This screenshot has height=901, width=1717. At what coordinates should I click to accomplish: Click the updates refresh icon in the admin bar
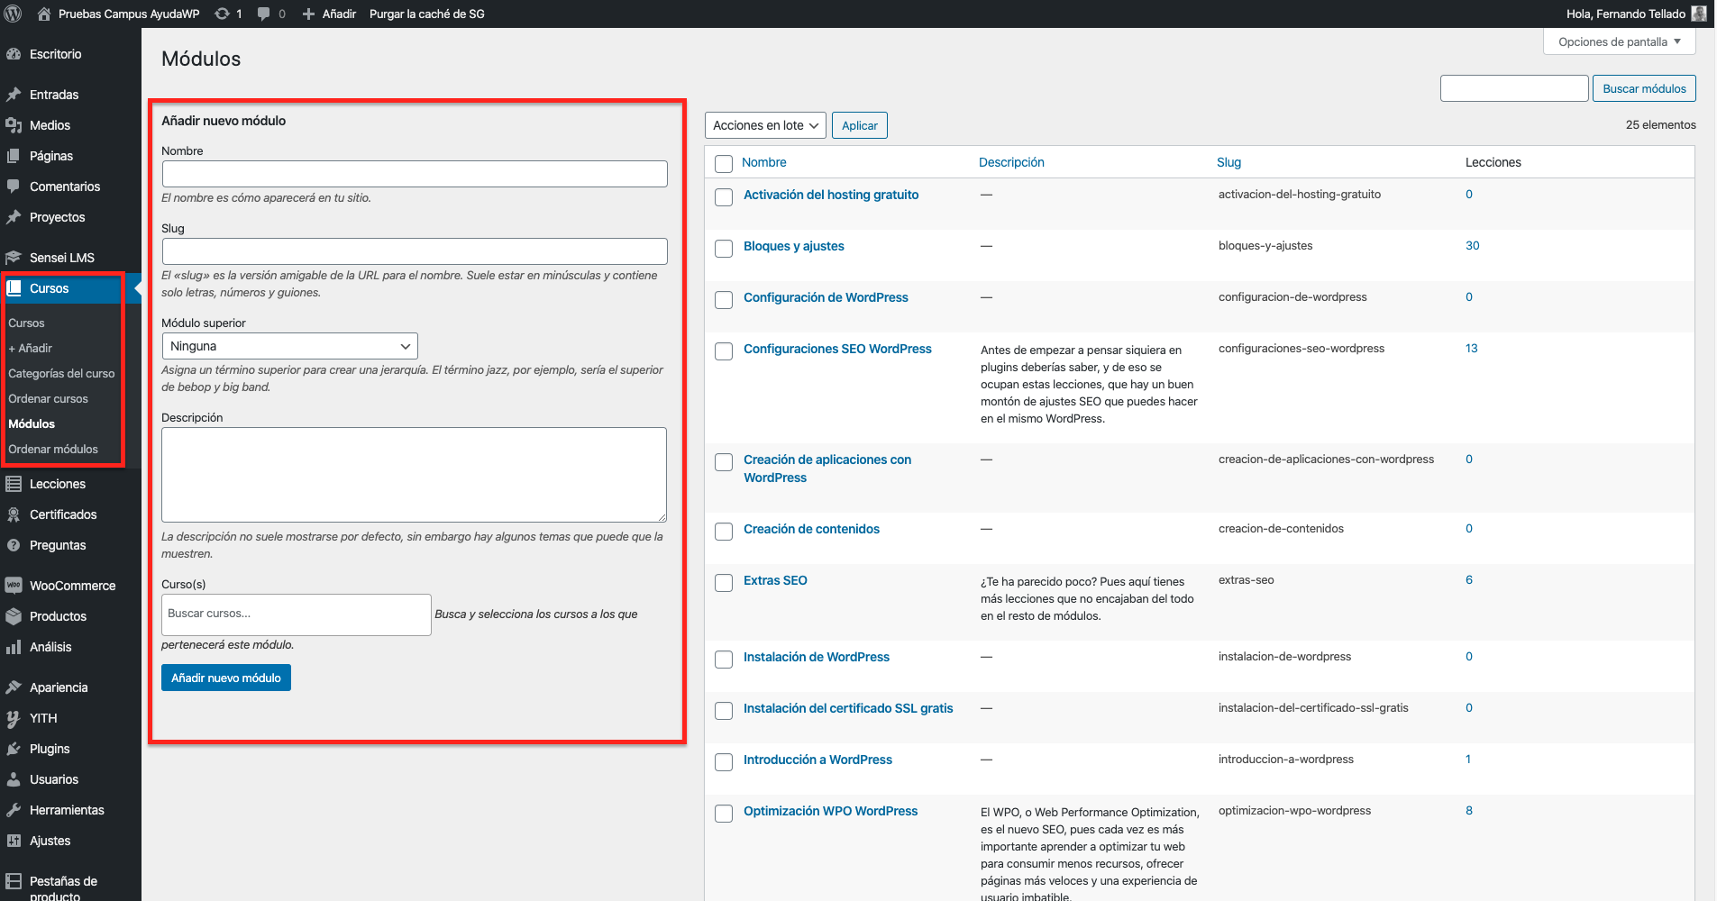[222, 14]
